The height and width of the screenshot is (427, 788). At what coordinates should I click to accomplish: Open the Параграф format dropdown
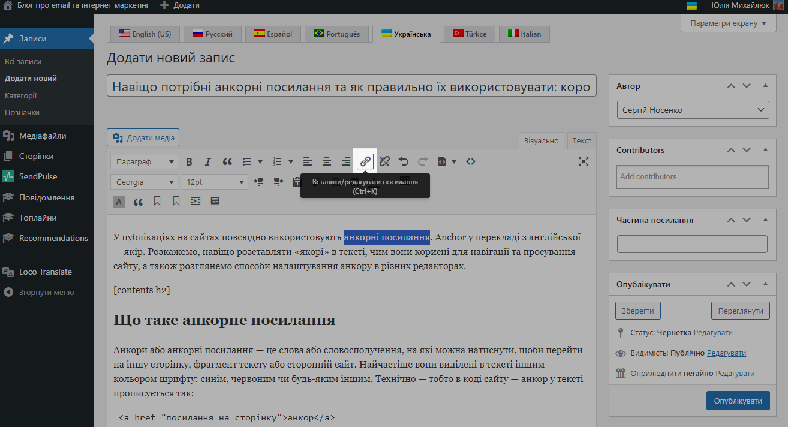click(145, 161)
